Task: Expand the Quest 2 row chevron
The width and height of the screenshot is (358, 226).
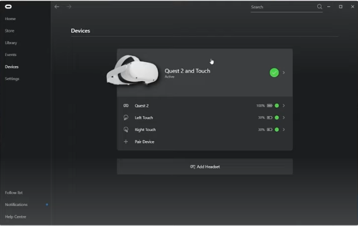Action: (x=284, y=106)
